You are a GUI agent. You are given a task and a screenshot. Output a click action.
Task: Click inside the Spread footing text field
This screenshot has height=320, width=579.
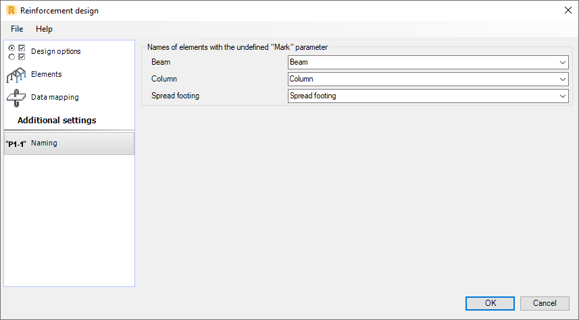click(419, 96)
